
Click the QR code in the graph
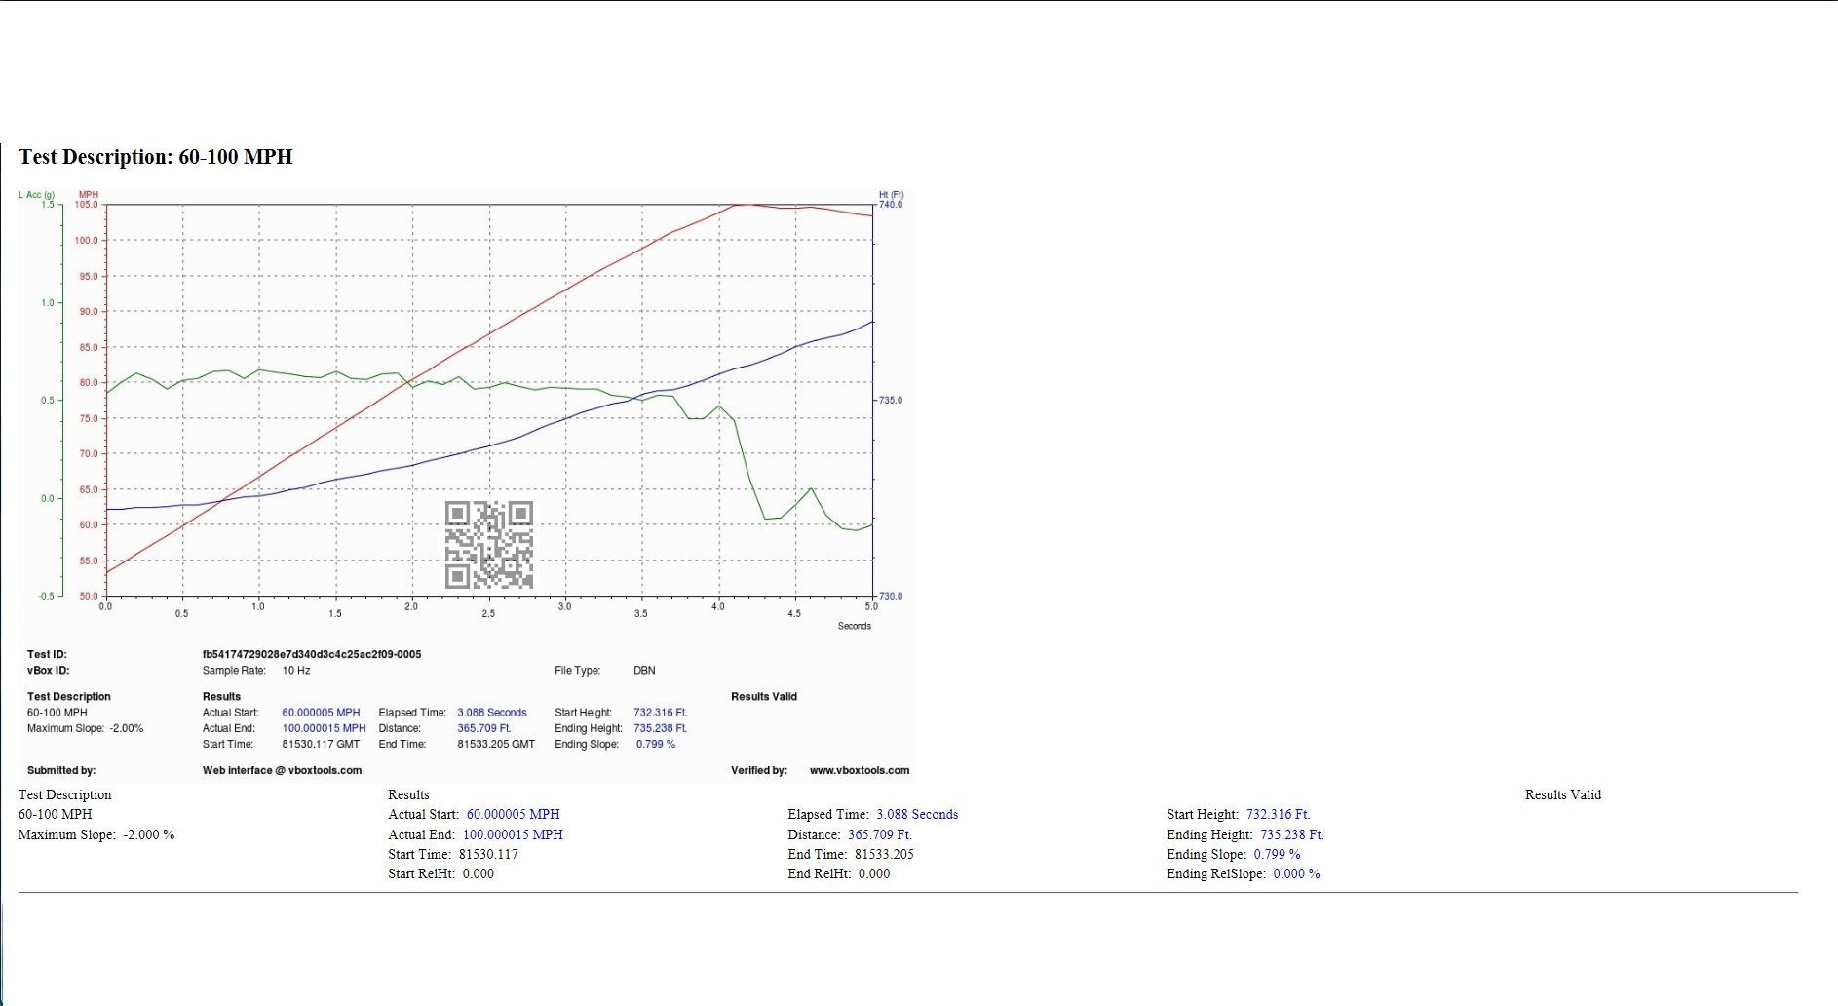(489, 545)
